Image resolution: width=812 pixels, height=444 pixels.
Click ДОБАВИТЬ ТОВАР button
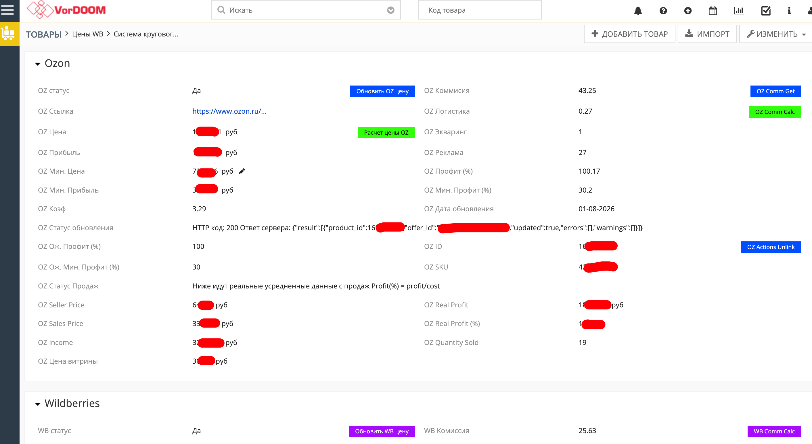click(x=629, y=34)
